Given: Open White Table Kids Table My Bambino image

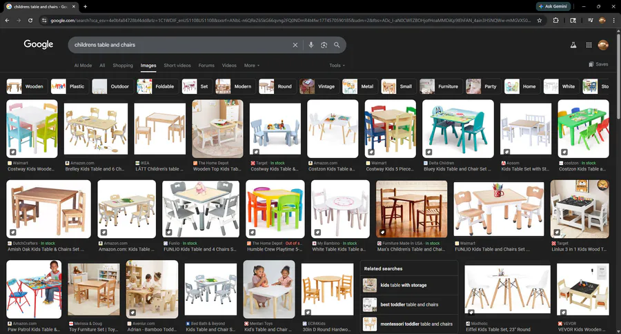Looking at the screenshot, I should (341, 209).
